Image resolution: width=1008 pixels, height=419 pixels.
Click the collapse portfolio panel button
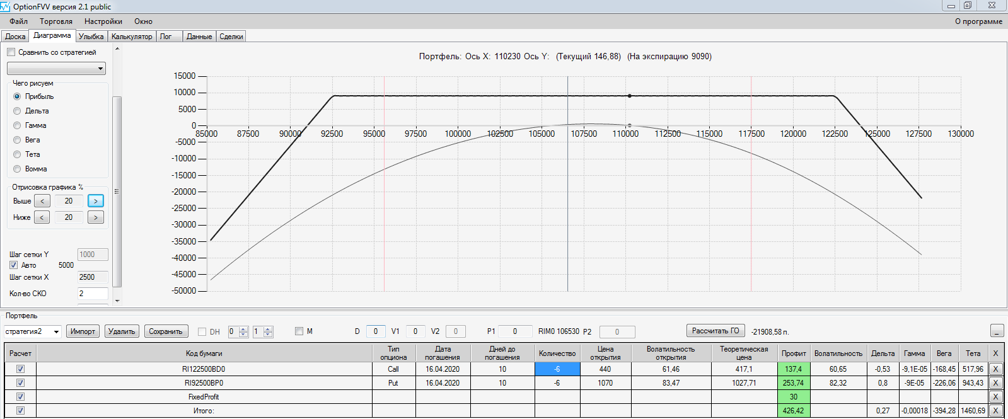[997, 331]
